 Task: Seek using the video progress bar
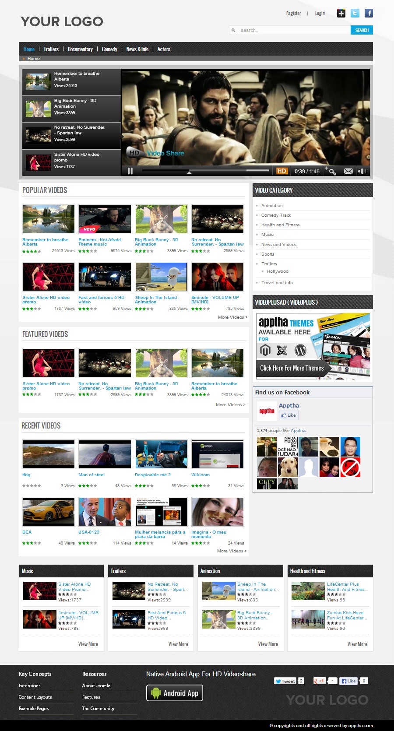[206, 170]
